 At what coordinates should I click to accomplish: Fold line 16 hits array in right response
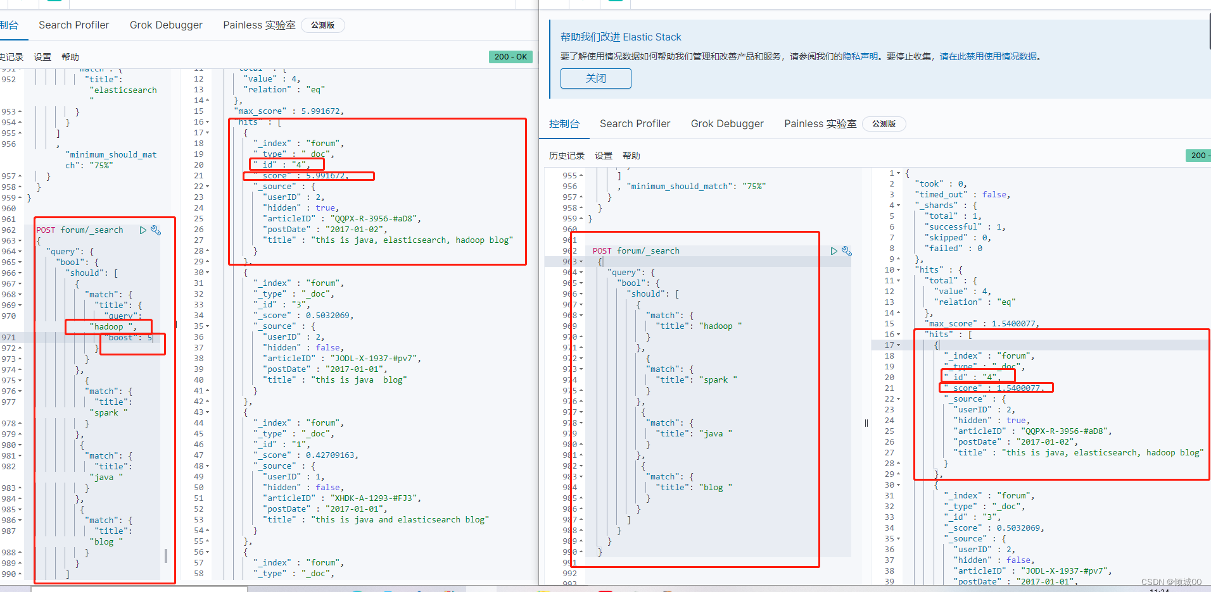[899, 335]
